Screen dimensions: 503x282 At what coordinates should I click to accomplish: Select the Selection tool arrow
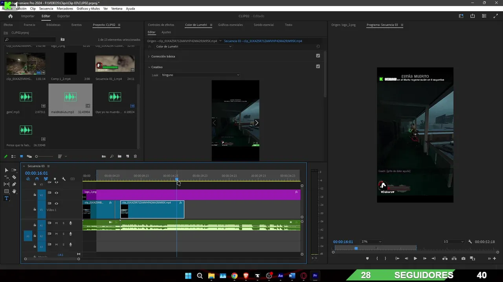click(x=6, y=170)
